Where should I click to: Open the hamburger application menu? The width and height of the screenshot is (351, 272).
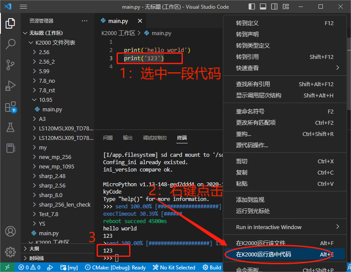(x=23, y=6)
